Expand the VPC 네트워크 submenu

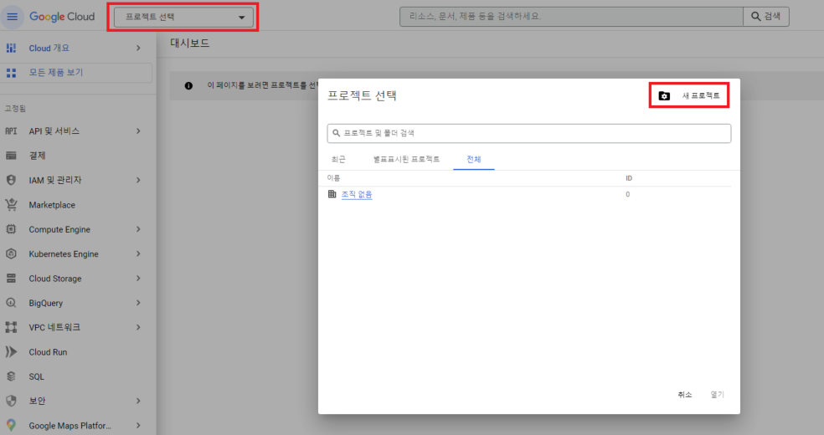coord(138,327)
